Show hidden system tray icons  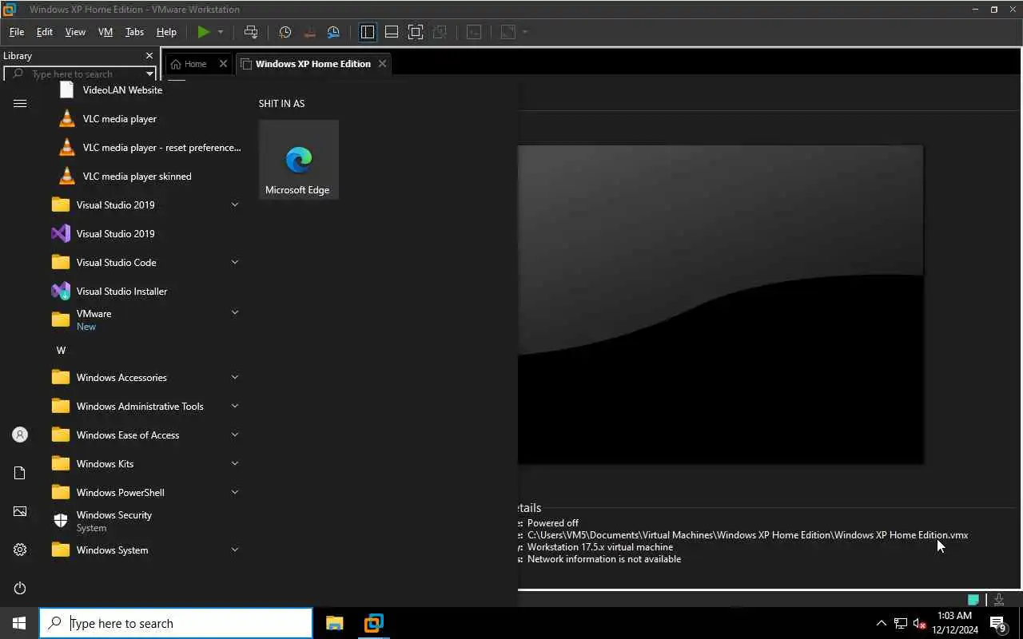pyautogui.click(x=881, y=623)
